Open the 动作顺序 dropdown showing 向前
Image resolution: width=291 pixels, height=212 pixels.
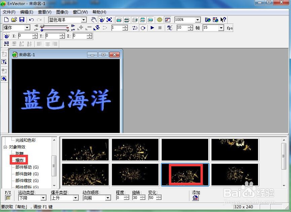pos(108,198)
